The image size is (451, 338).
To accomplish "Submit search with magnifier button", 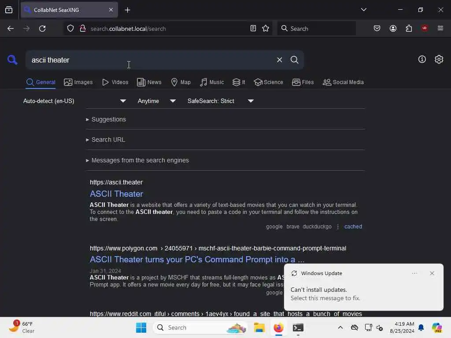I will point(294,60).
